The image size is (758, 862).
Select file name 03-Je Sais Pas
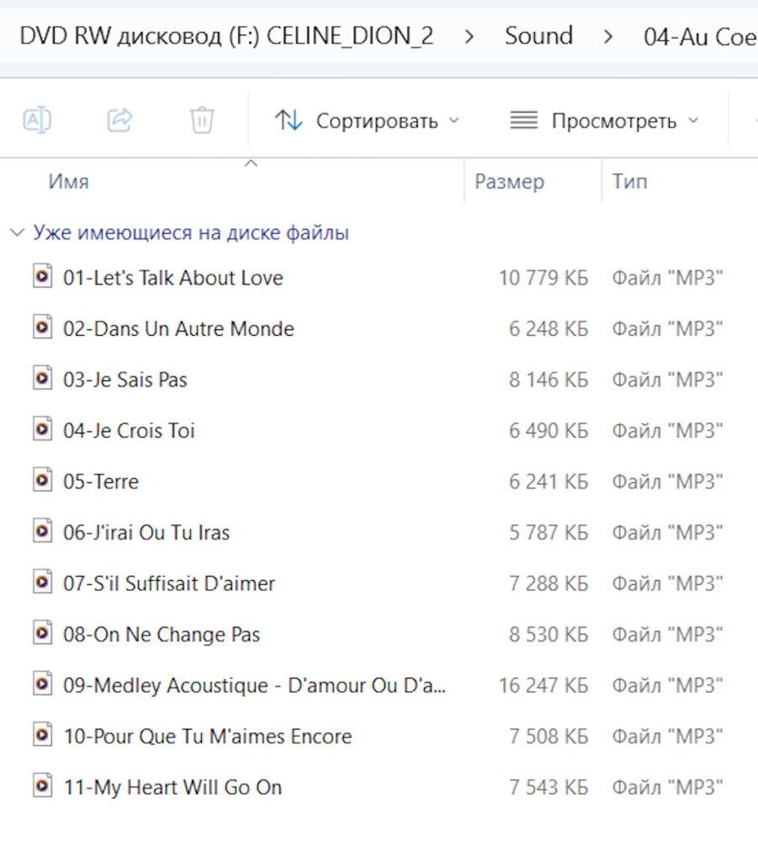(x=125, y=380)
